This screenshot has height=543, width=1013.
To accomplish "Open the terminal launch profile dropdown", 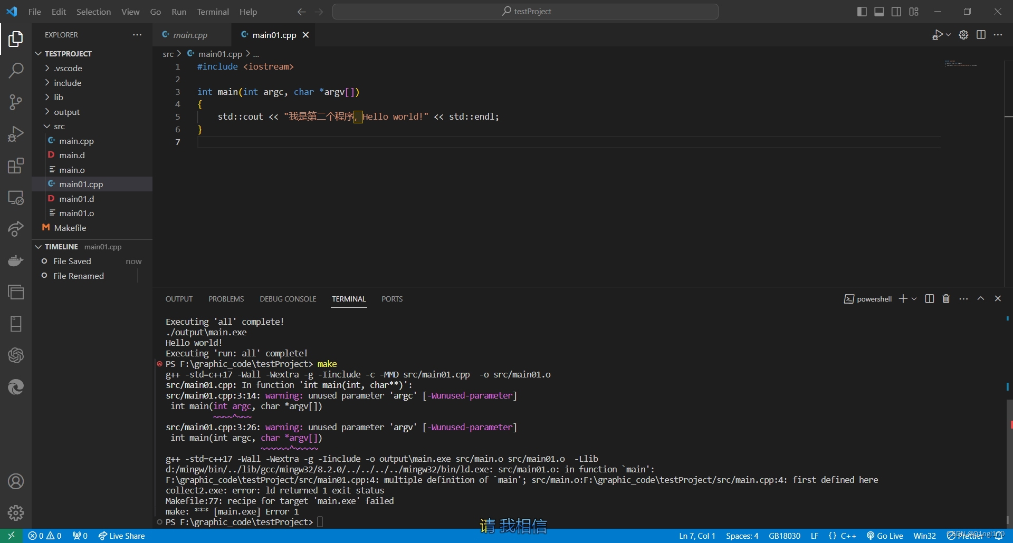I will [914, 299].
